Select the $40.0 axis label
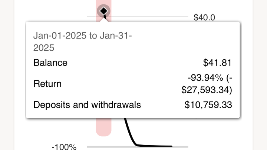The width and height of the screenshot is (267, 150). click(x=204, y=17)
